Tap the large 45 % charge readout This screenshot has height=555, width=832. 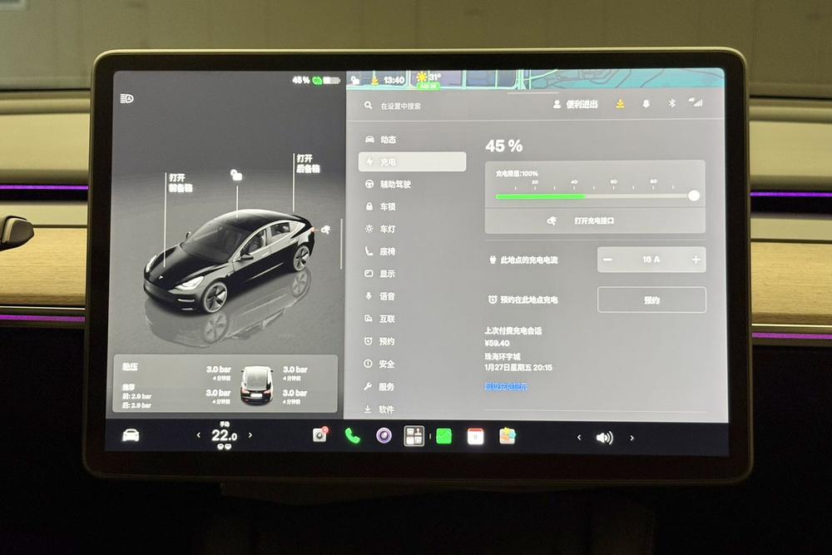click(x=503, y=146)
